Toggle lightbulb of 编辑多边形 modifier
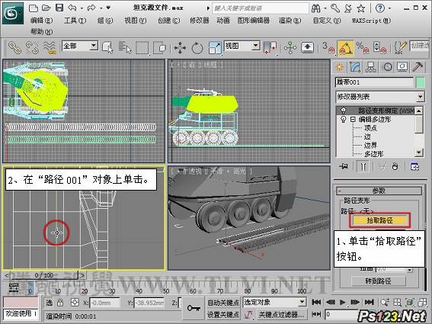 tap(344, 120)
